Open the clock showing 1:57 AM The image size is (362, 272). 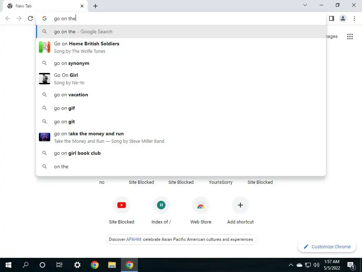(332, 265)
